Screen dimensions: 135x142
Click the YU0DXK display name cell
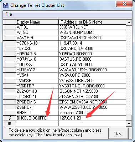[x=37, y=65]
